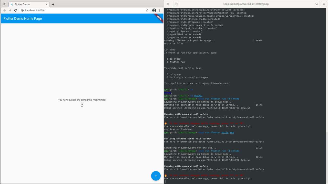This screenshot has height=184, width=328.
Task: Click 'Wrote 78 files.' terminal line
Action: pos(174,44)
